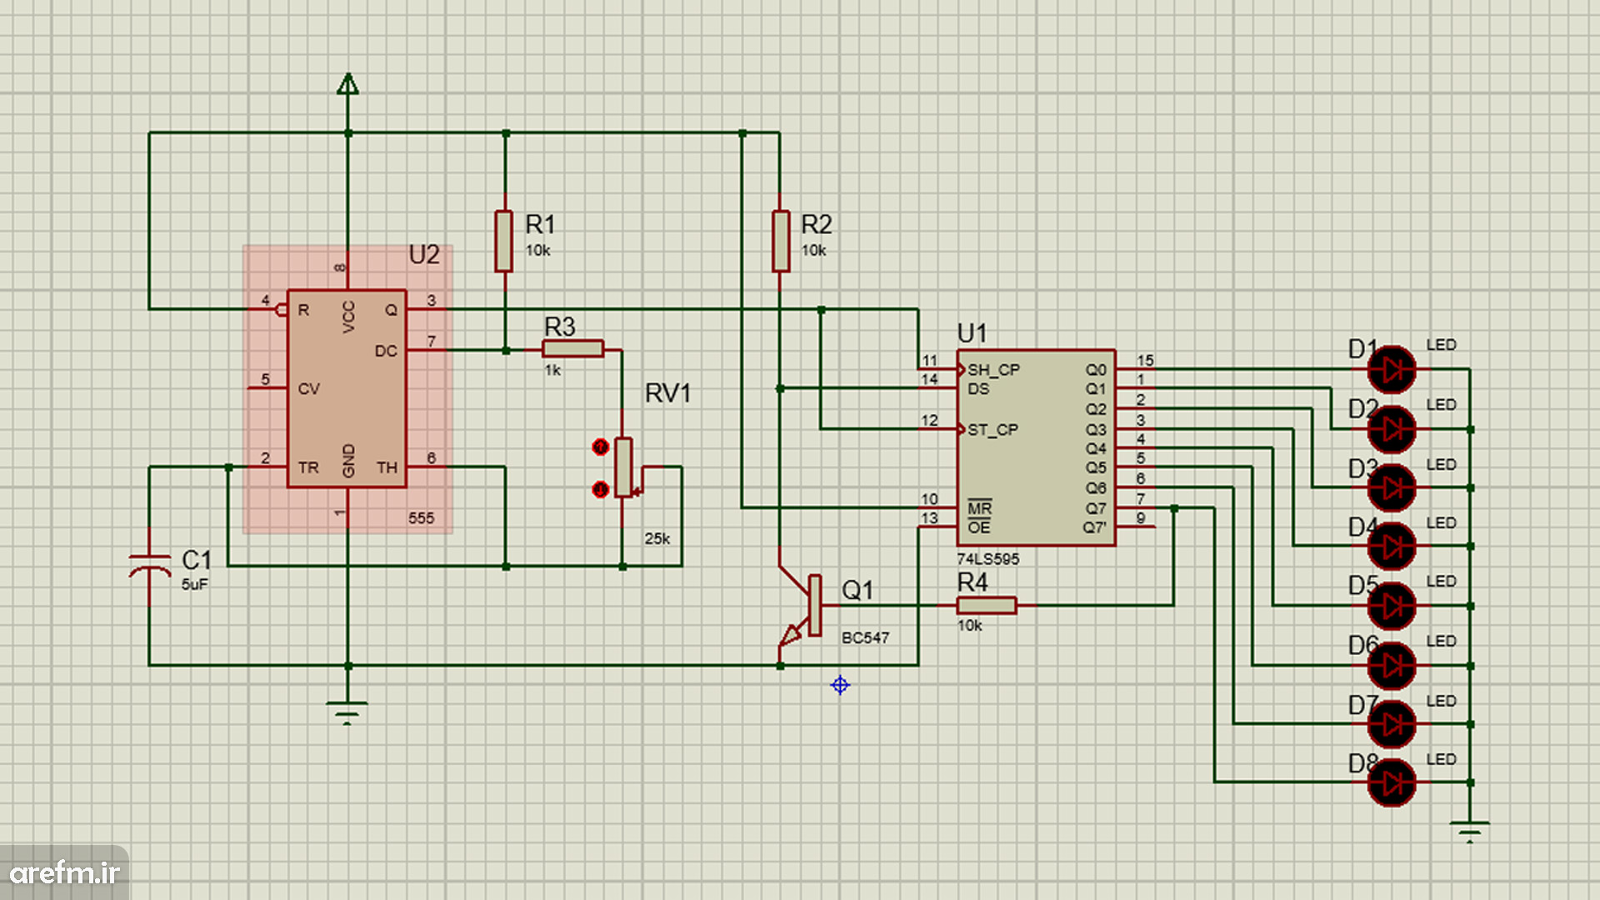Viewport: 1600px width, 900px height.
Task: Select the U1 74LS595 shift register
Action: 1036,447
